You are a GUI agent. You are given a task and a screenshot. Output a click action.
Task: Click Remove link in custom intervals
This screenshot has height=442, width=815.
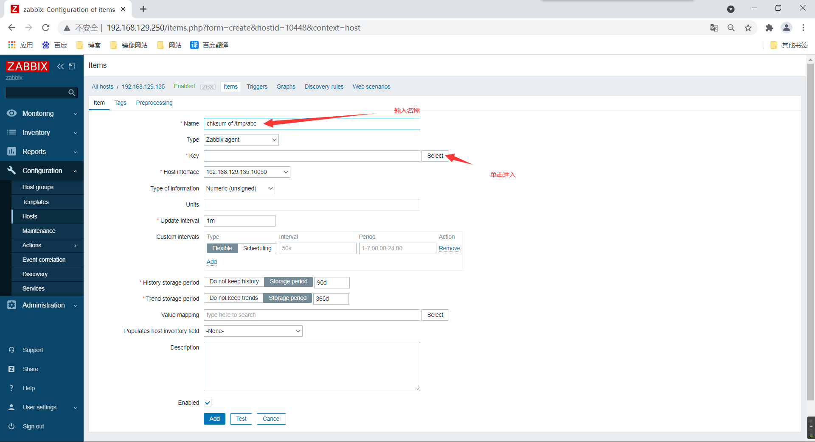pos(449,248)
